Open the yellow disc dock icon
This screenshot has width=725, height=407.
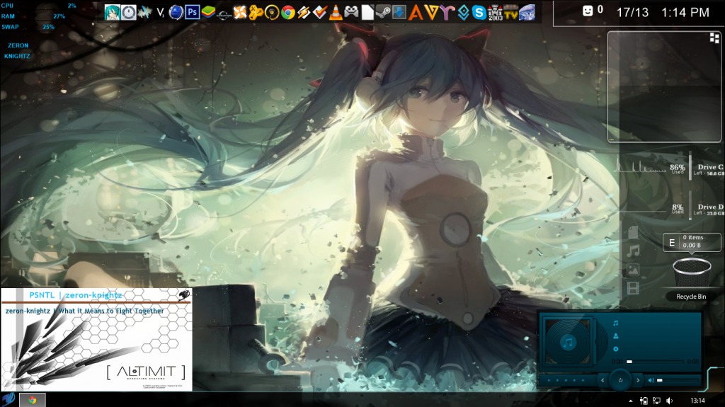point(272,13)
